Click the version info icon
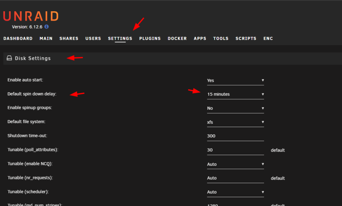The width and height of the screenshot is (342, 206). point(47,27)
